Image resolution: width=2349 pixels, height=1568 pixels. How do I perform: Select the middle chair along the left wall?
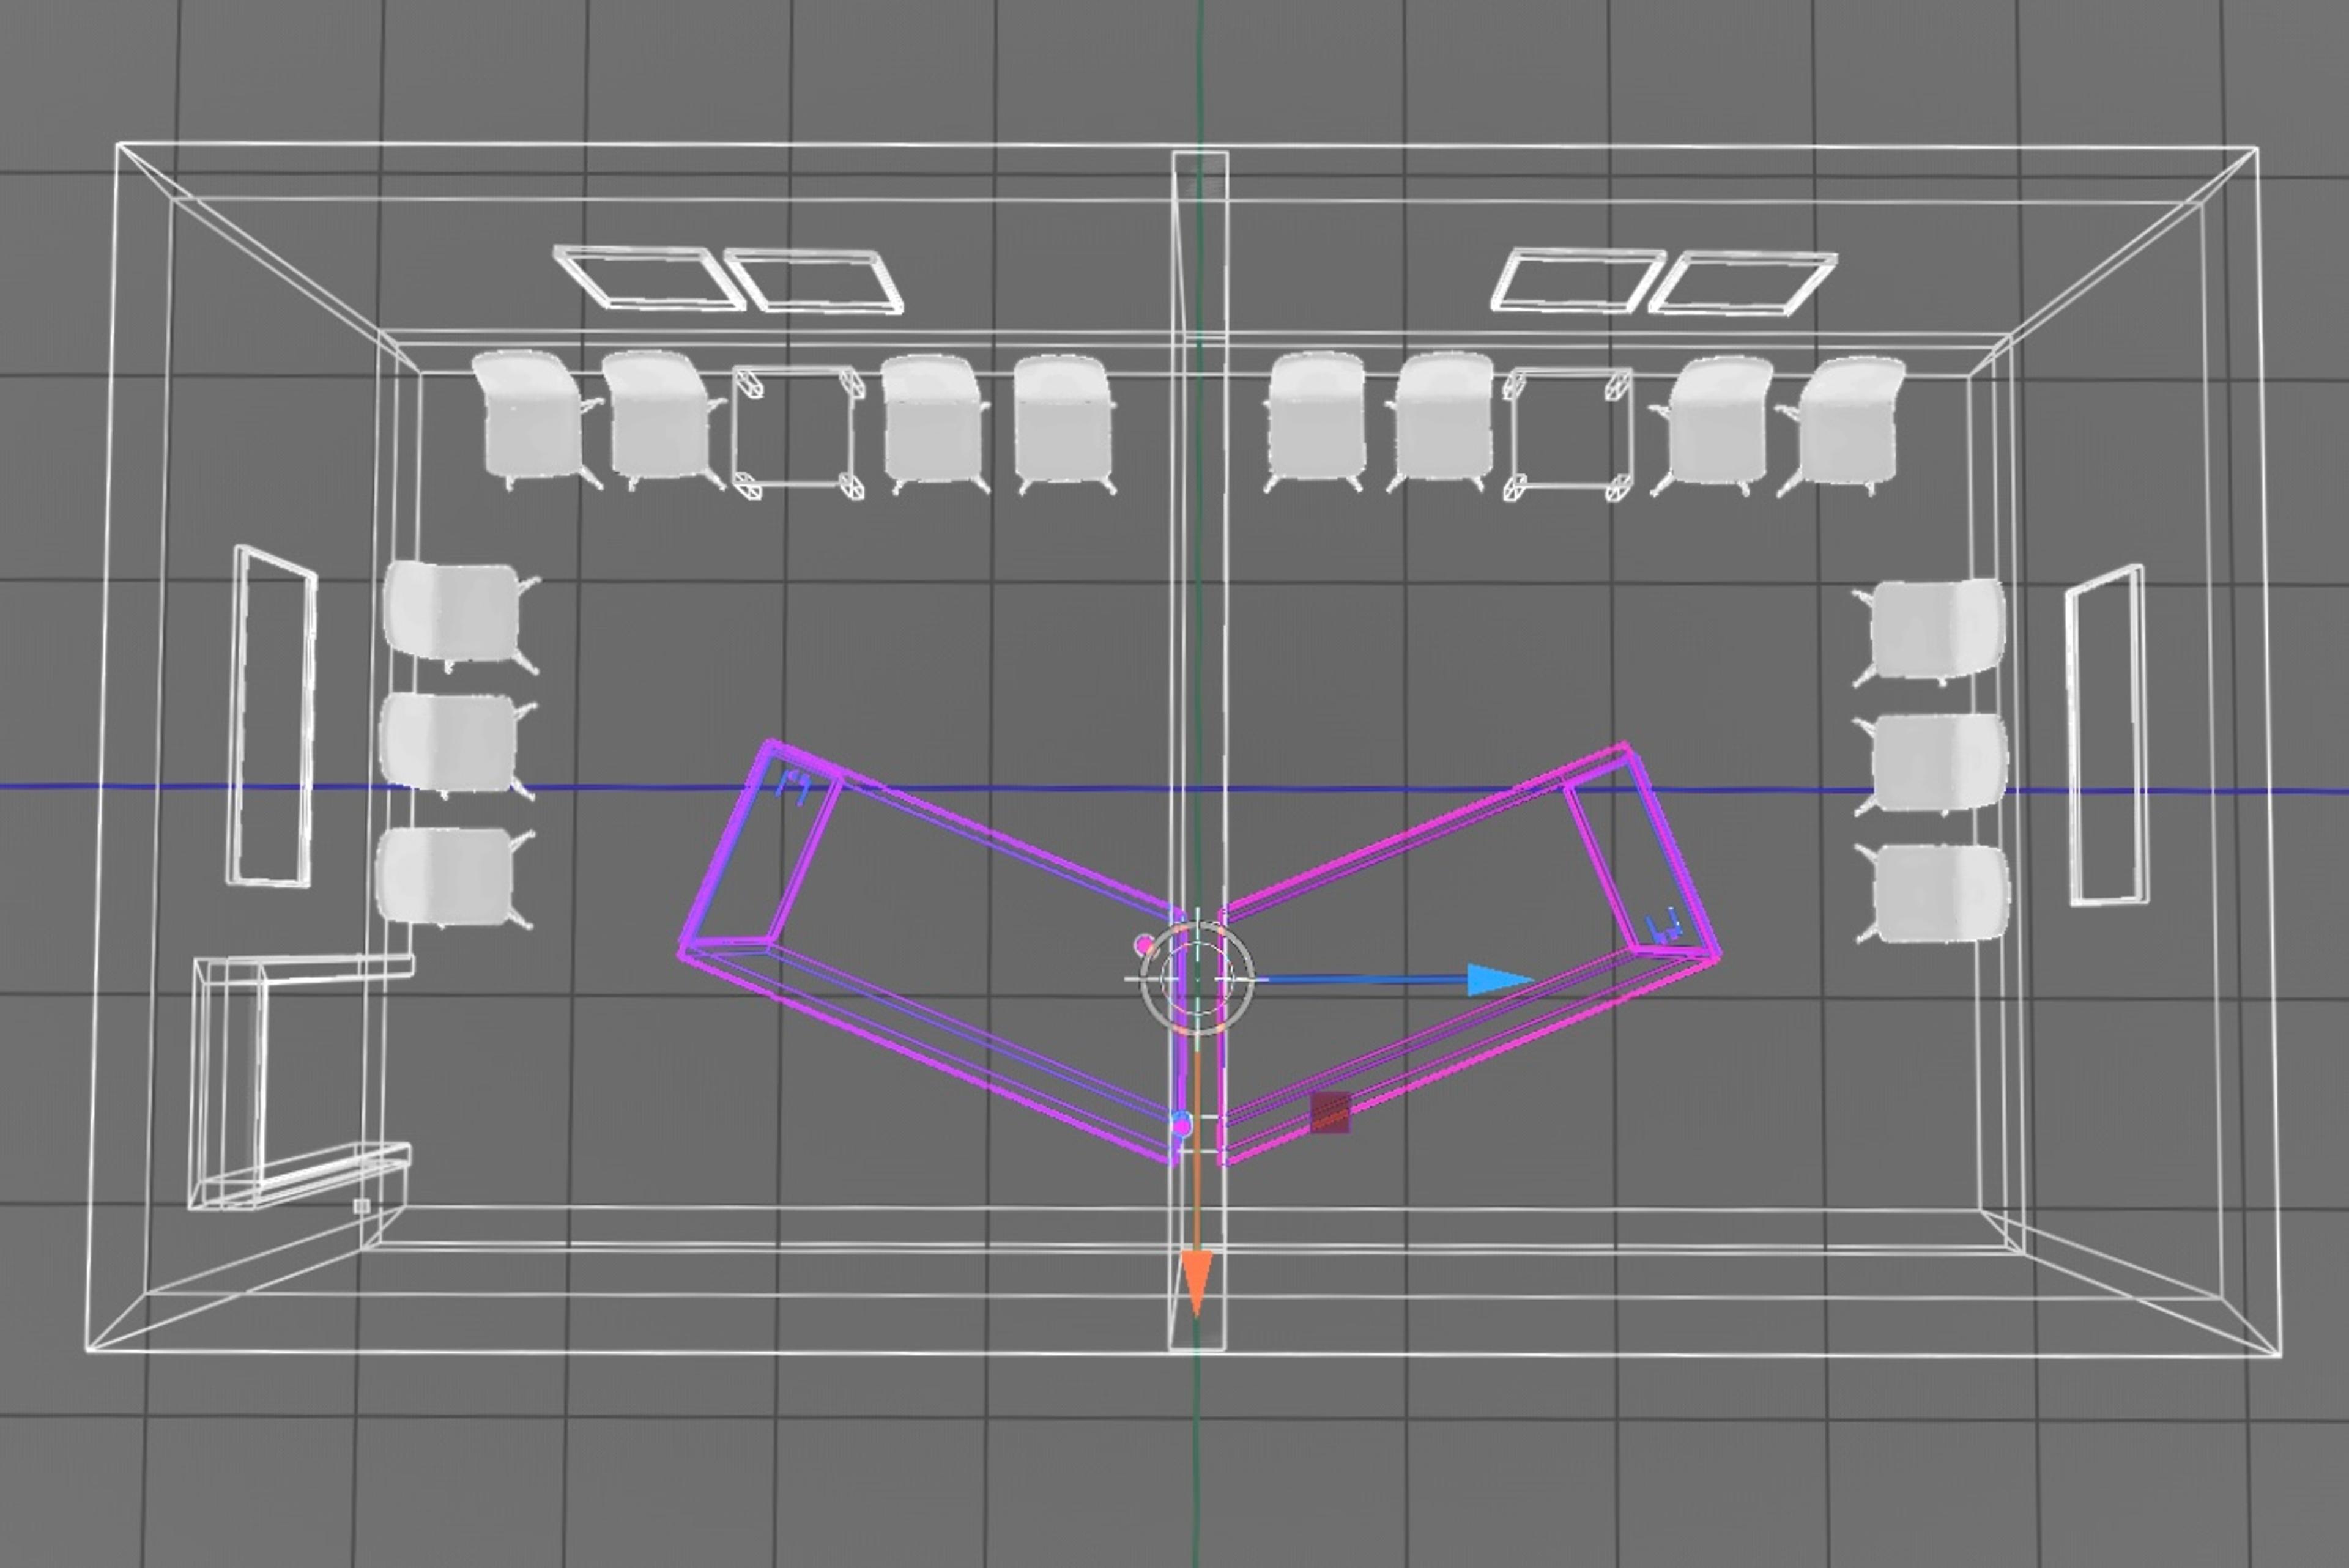coord(457,746)
